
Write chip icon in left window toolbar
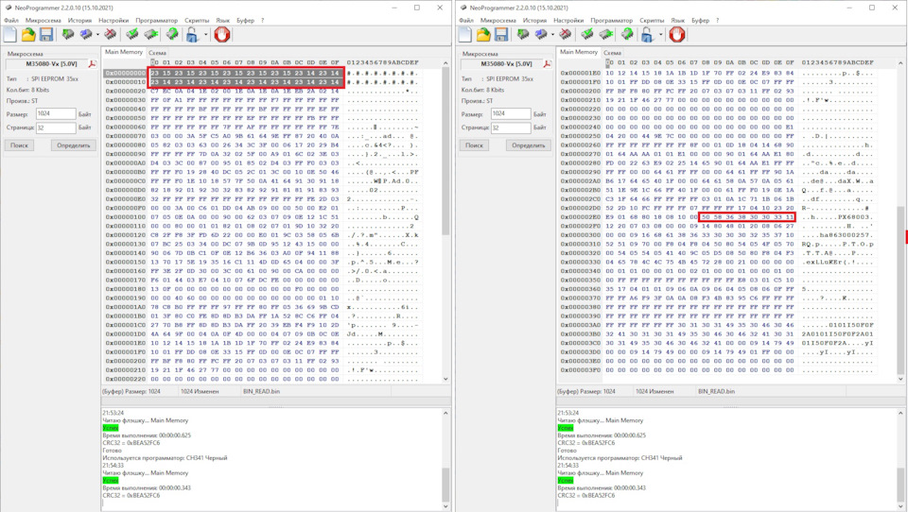coord(86,35)
